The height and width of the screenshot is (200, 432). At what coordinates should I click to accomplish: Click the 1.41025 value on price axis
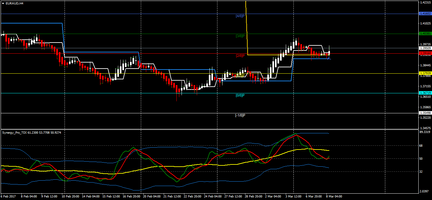tap(425, 23)
